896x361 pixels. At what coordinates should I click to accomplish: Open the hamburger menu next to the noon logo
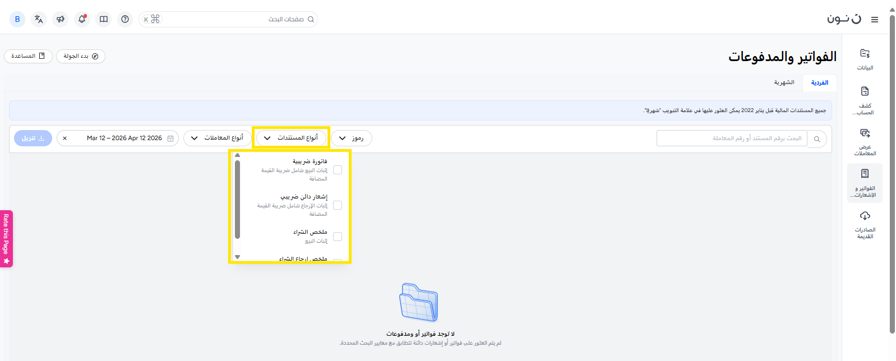(874, 20)
